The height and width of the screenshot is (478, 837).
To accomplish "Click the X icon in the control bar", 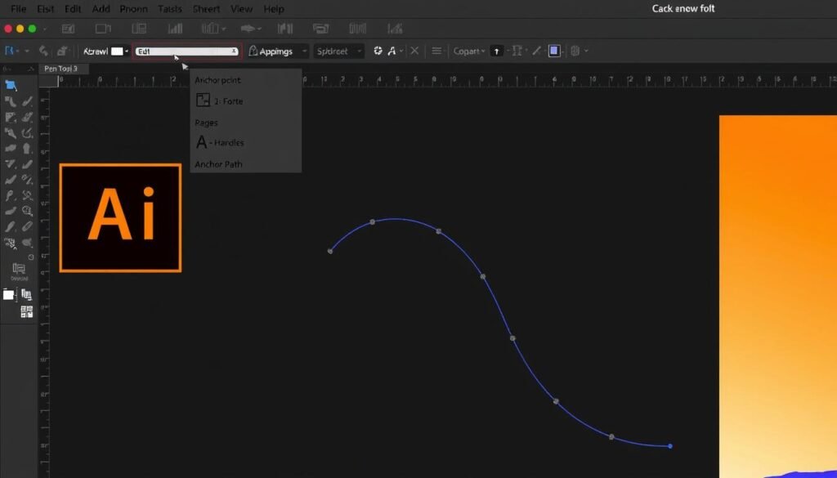I will (414, 51).
